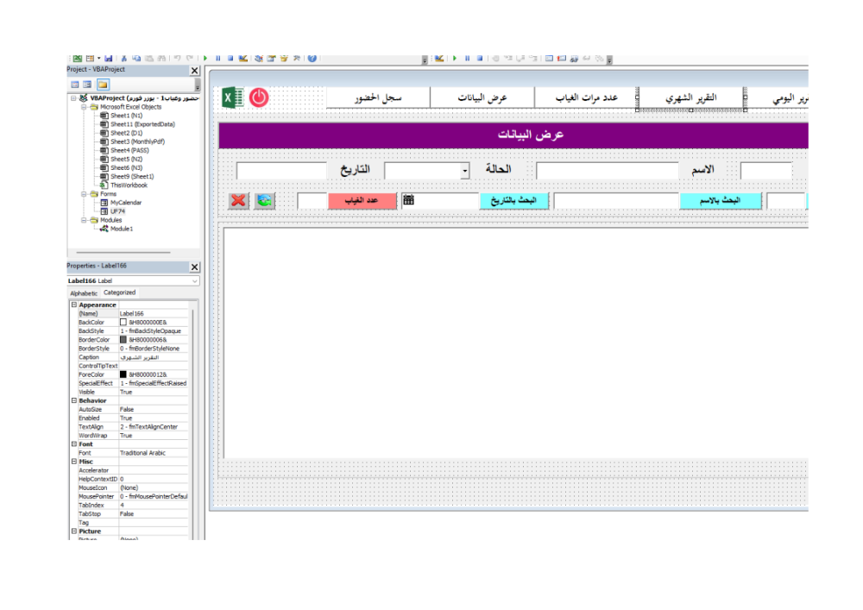This screenshot has width=863, height=610.
Task: Switch to the Alphabetic properties tab
Action: tap(84, 293)
